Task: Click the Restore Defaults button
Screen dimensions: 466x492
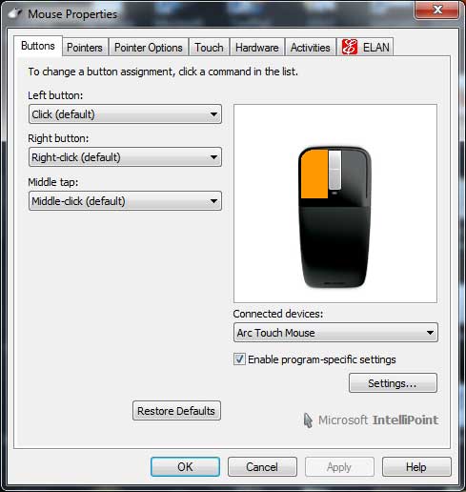Action: (x=176, y=411)
